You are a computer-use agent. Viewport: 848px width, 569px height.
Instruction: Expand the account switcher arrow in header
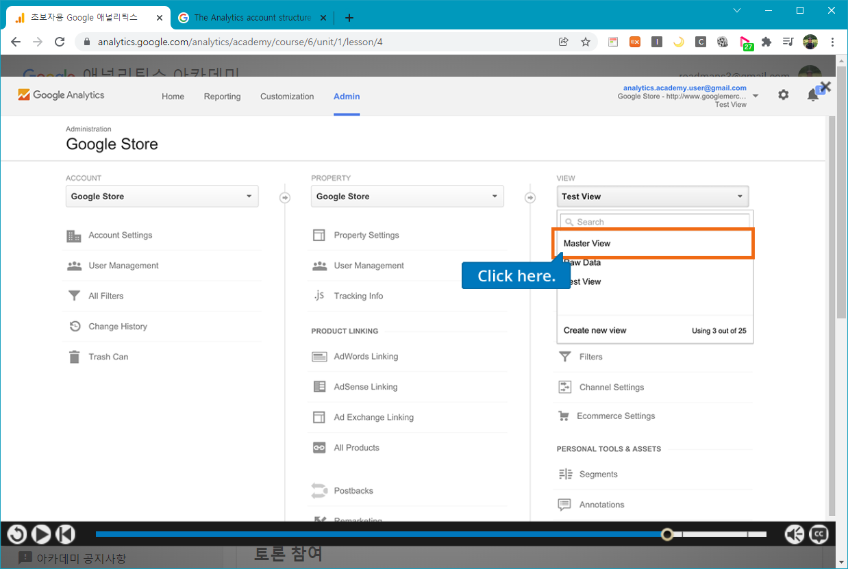[x=756, y=96]
